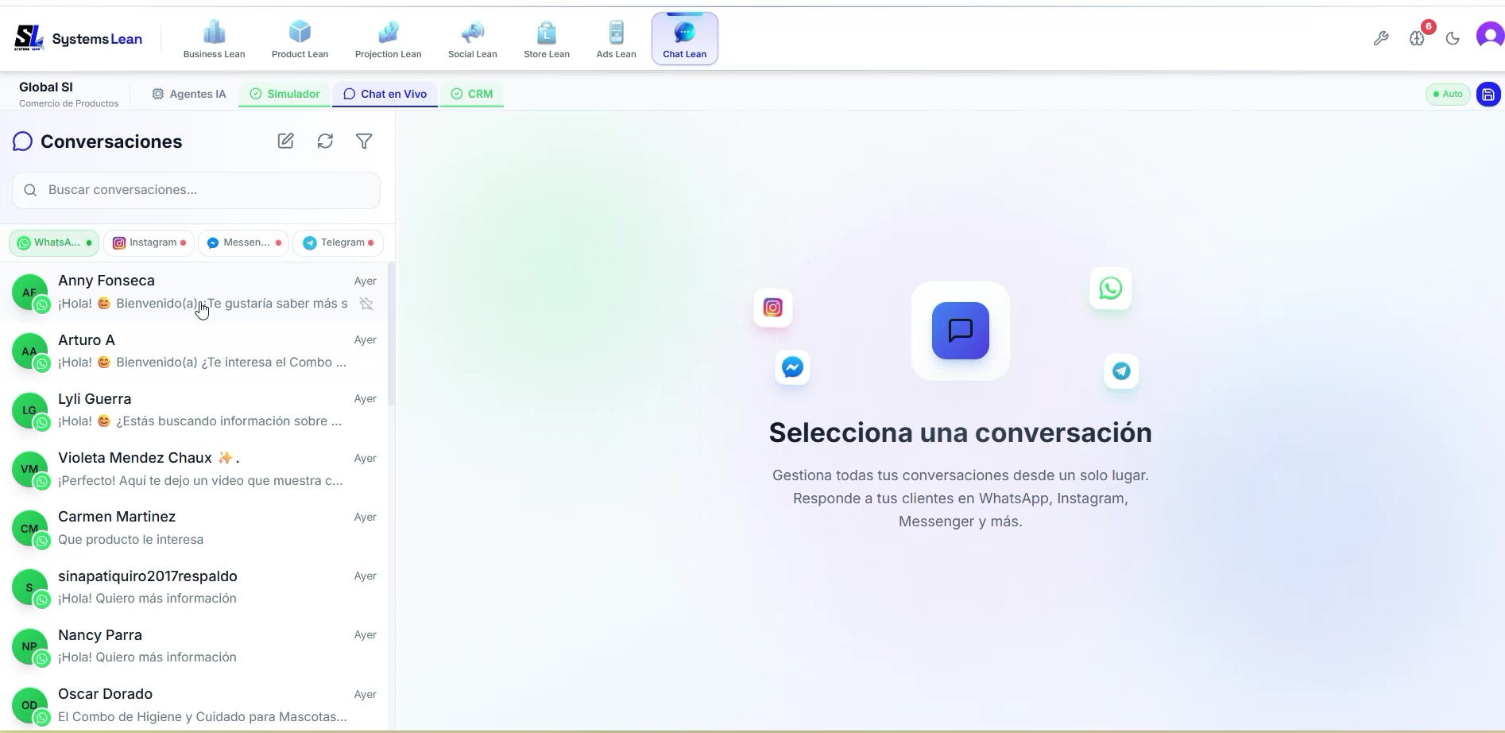Viewport: 1505px width, 733px height.
Task: Switch to dark mode with moon icon
Action: click(x=1453, y=38)
